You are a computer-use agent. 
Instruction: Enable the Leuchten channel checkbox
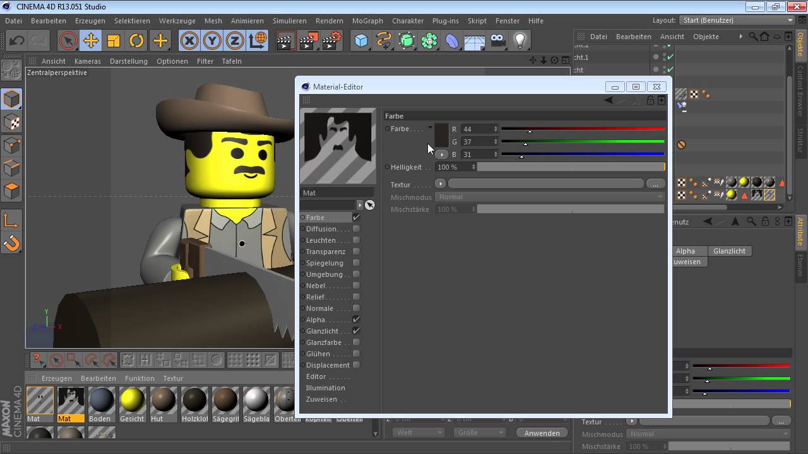pyautogui.click(x=356, y=240)
